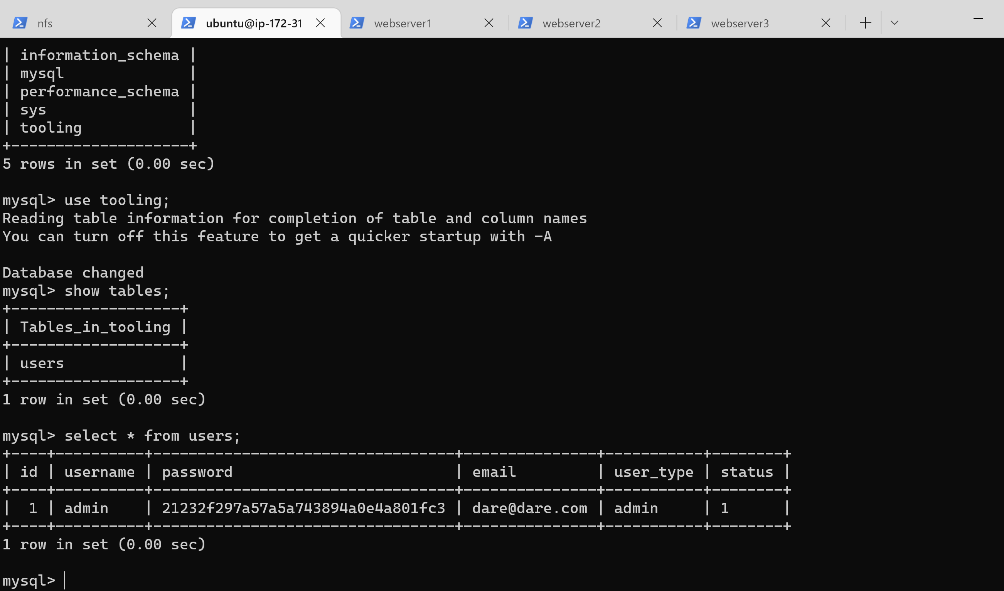The height and width of the screenshot is (591, 1004).
Task: Click the PowerShell icon on webserver2 tab
Action: click(525, 23)
